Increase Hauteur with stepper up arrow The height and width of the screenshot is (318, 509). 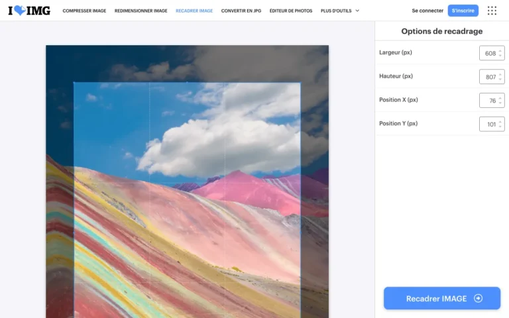(x=500, y=74)
